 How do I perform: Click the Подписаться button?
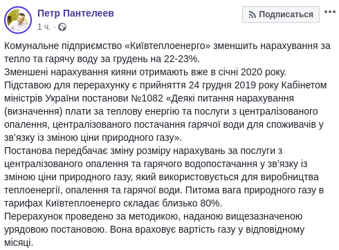pyautogui.click(x=281, y=15)
